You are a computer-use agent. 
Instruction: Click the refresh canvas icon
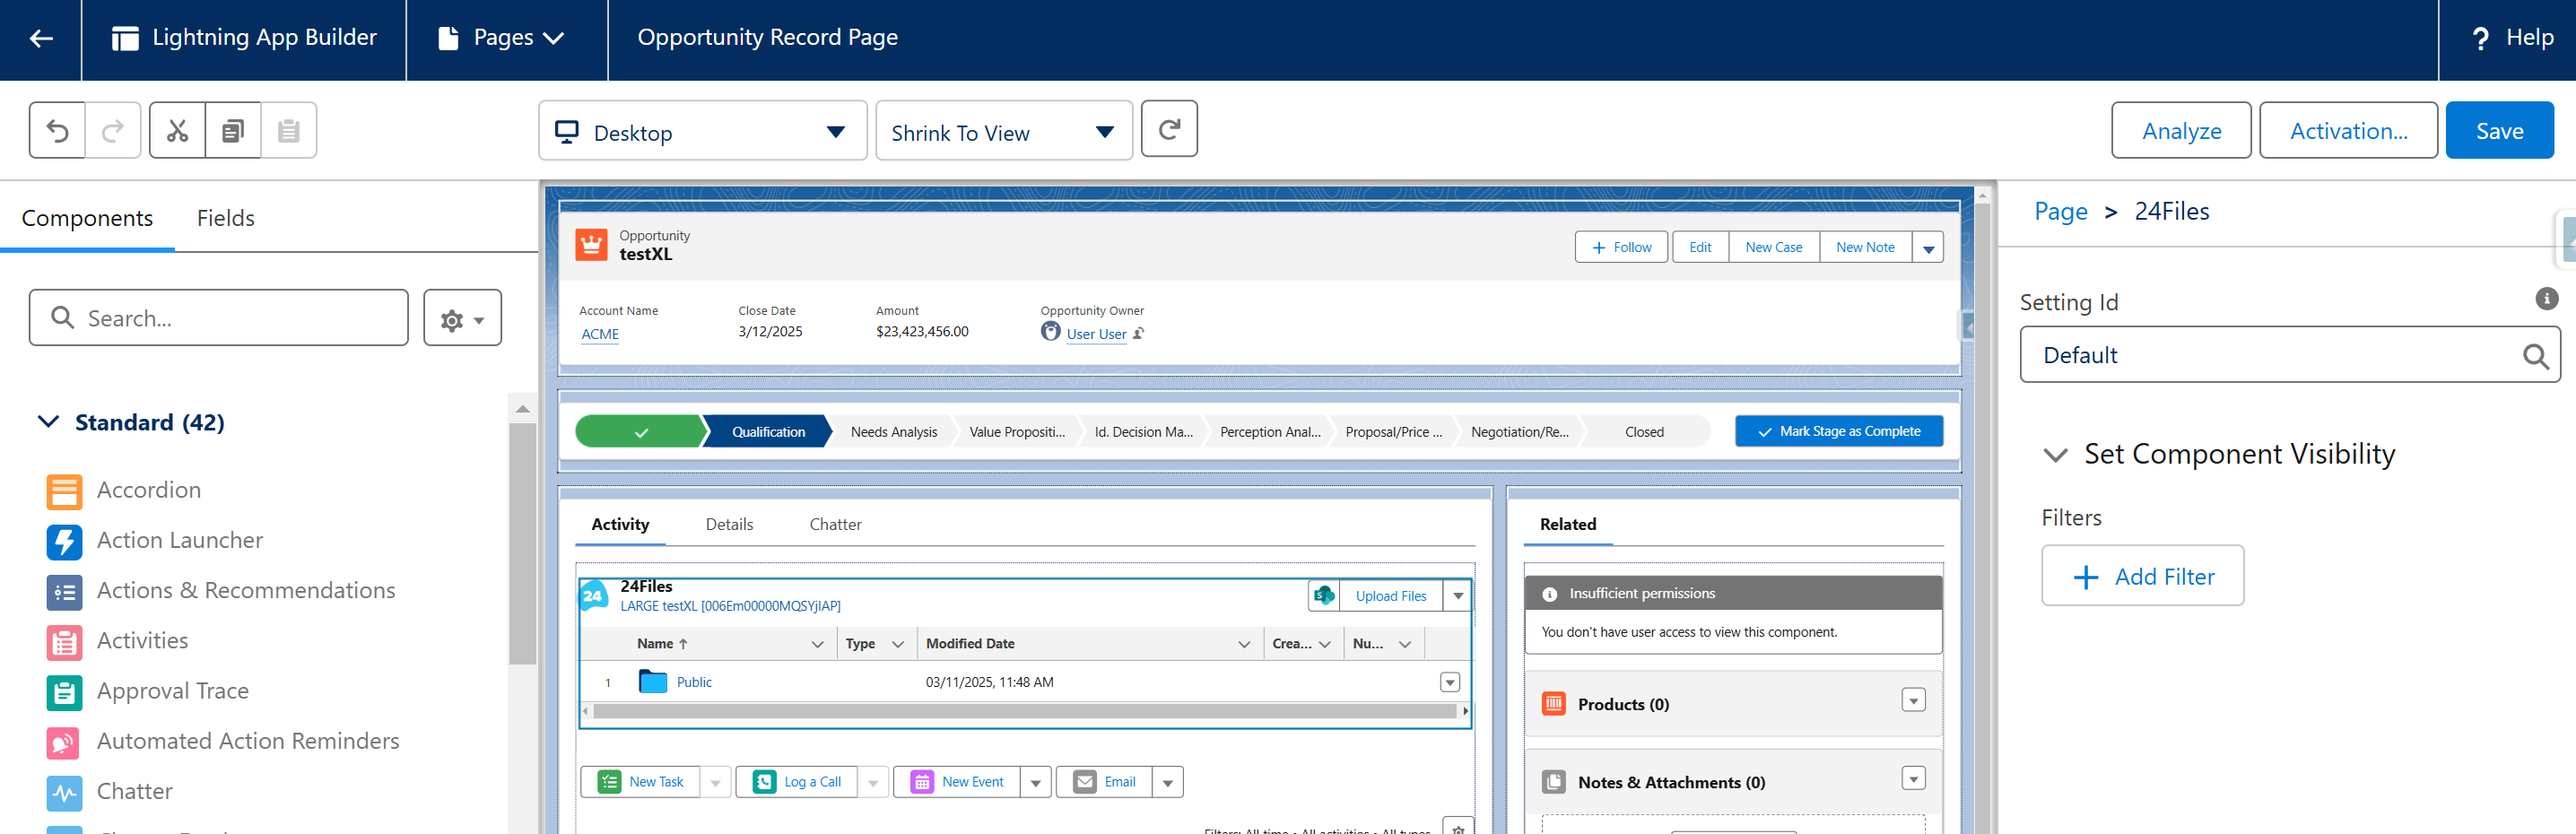click(1168, 129)
